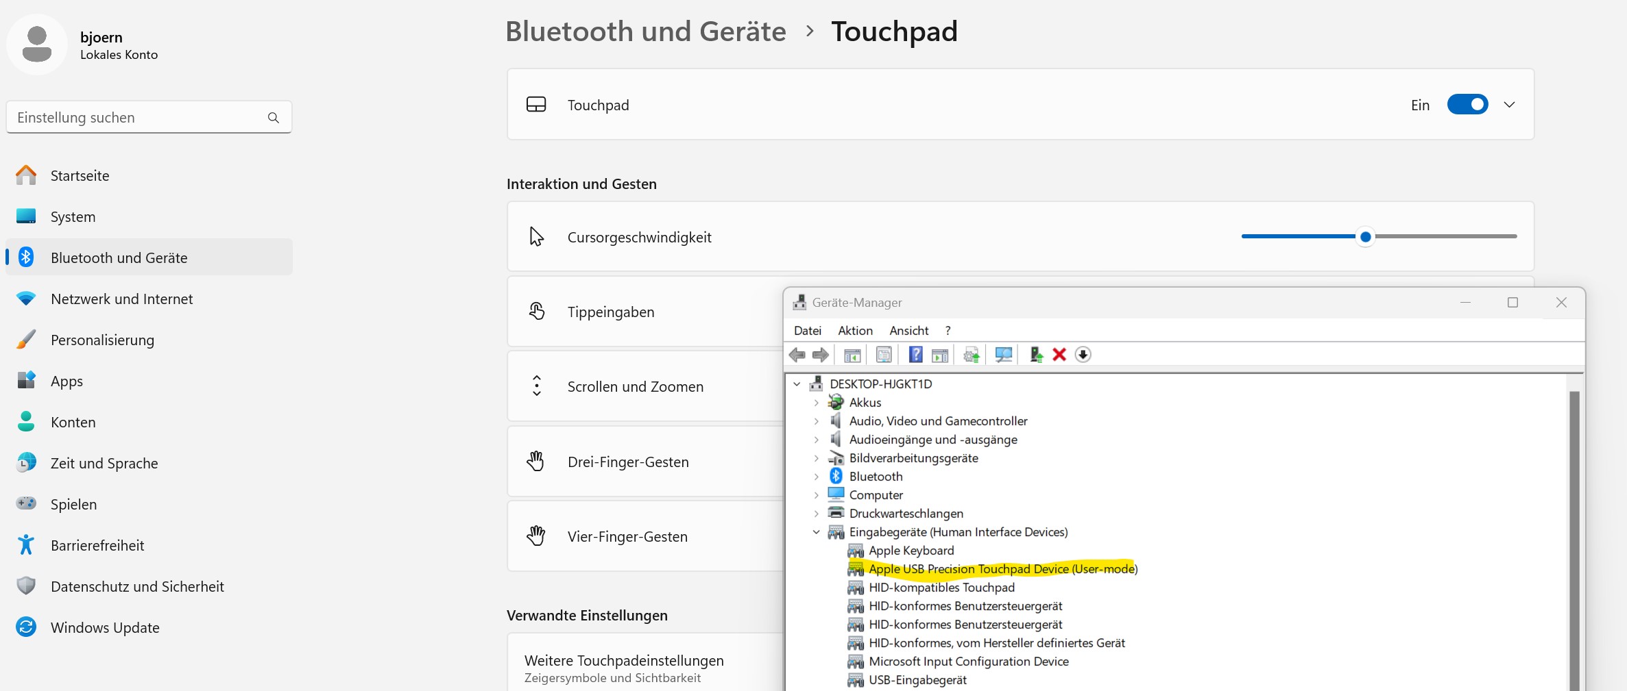1627x691 pixels.
Task: Click into the Einstellung suchen search field
Action: coord(149,118)
